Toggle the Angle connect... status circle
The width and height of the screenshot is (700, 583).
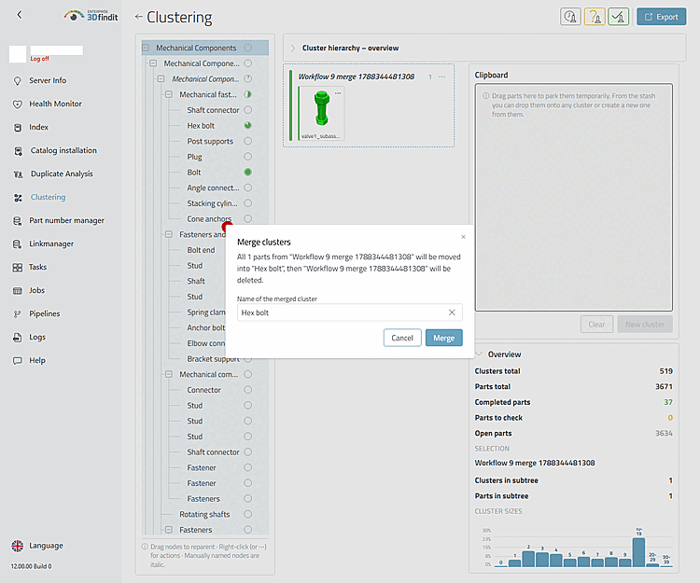click(247, 187)
